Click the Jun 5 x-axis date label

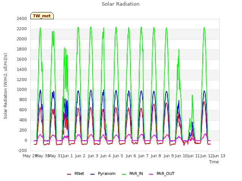[118, 156]
